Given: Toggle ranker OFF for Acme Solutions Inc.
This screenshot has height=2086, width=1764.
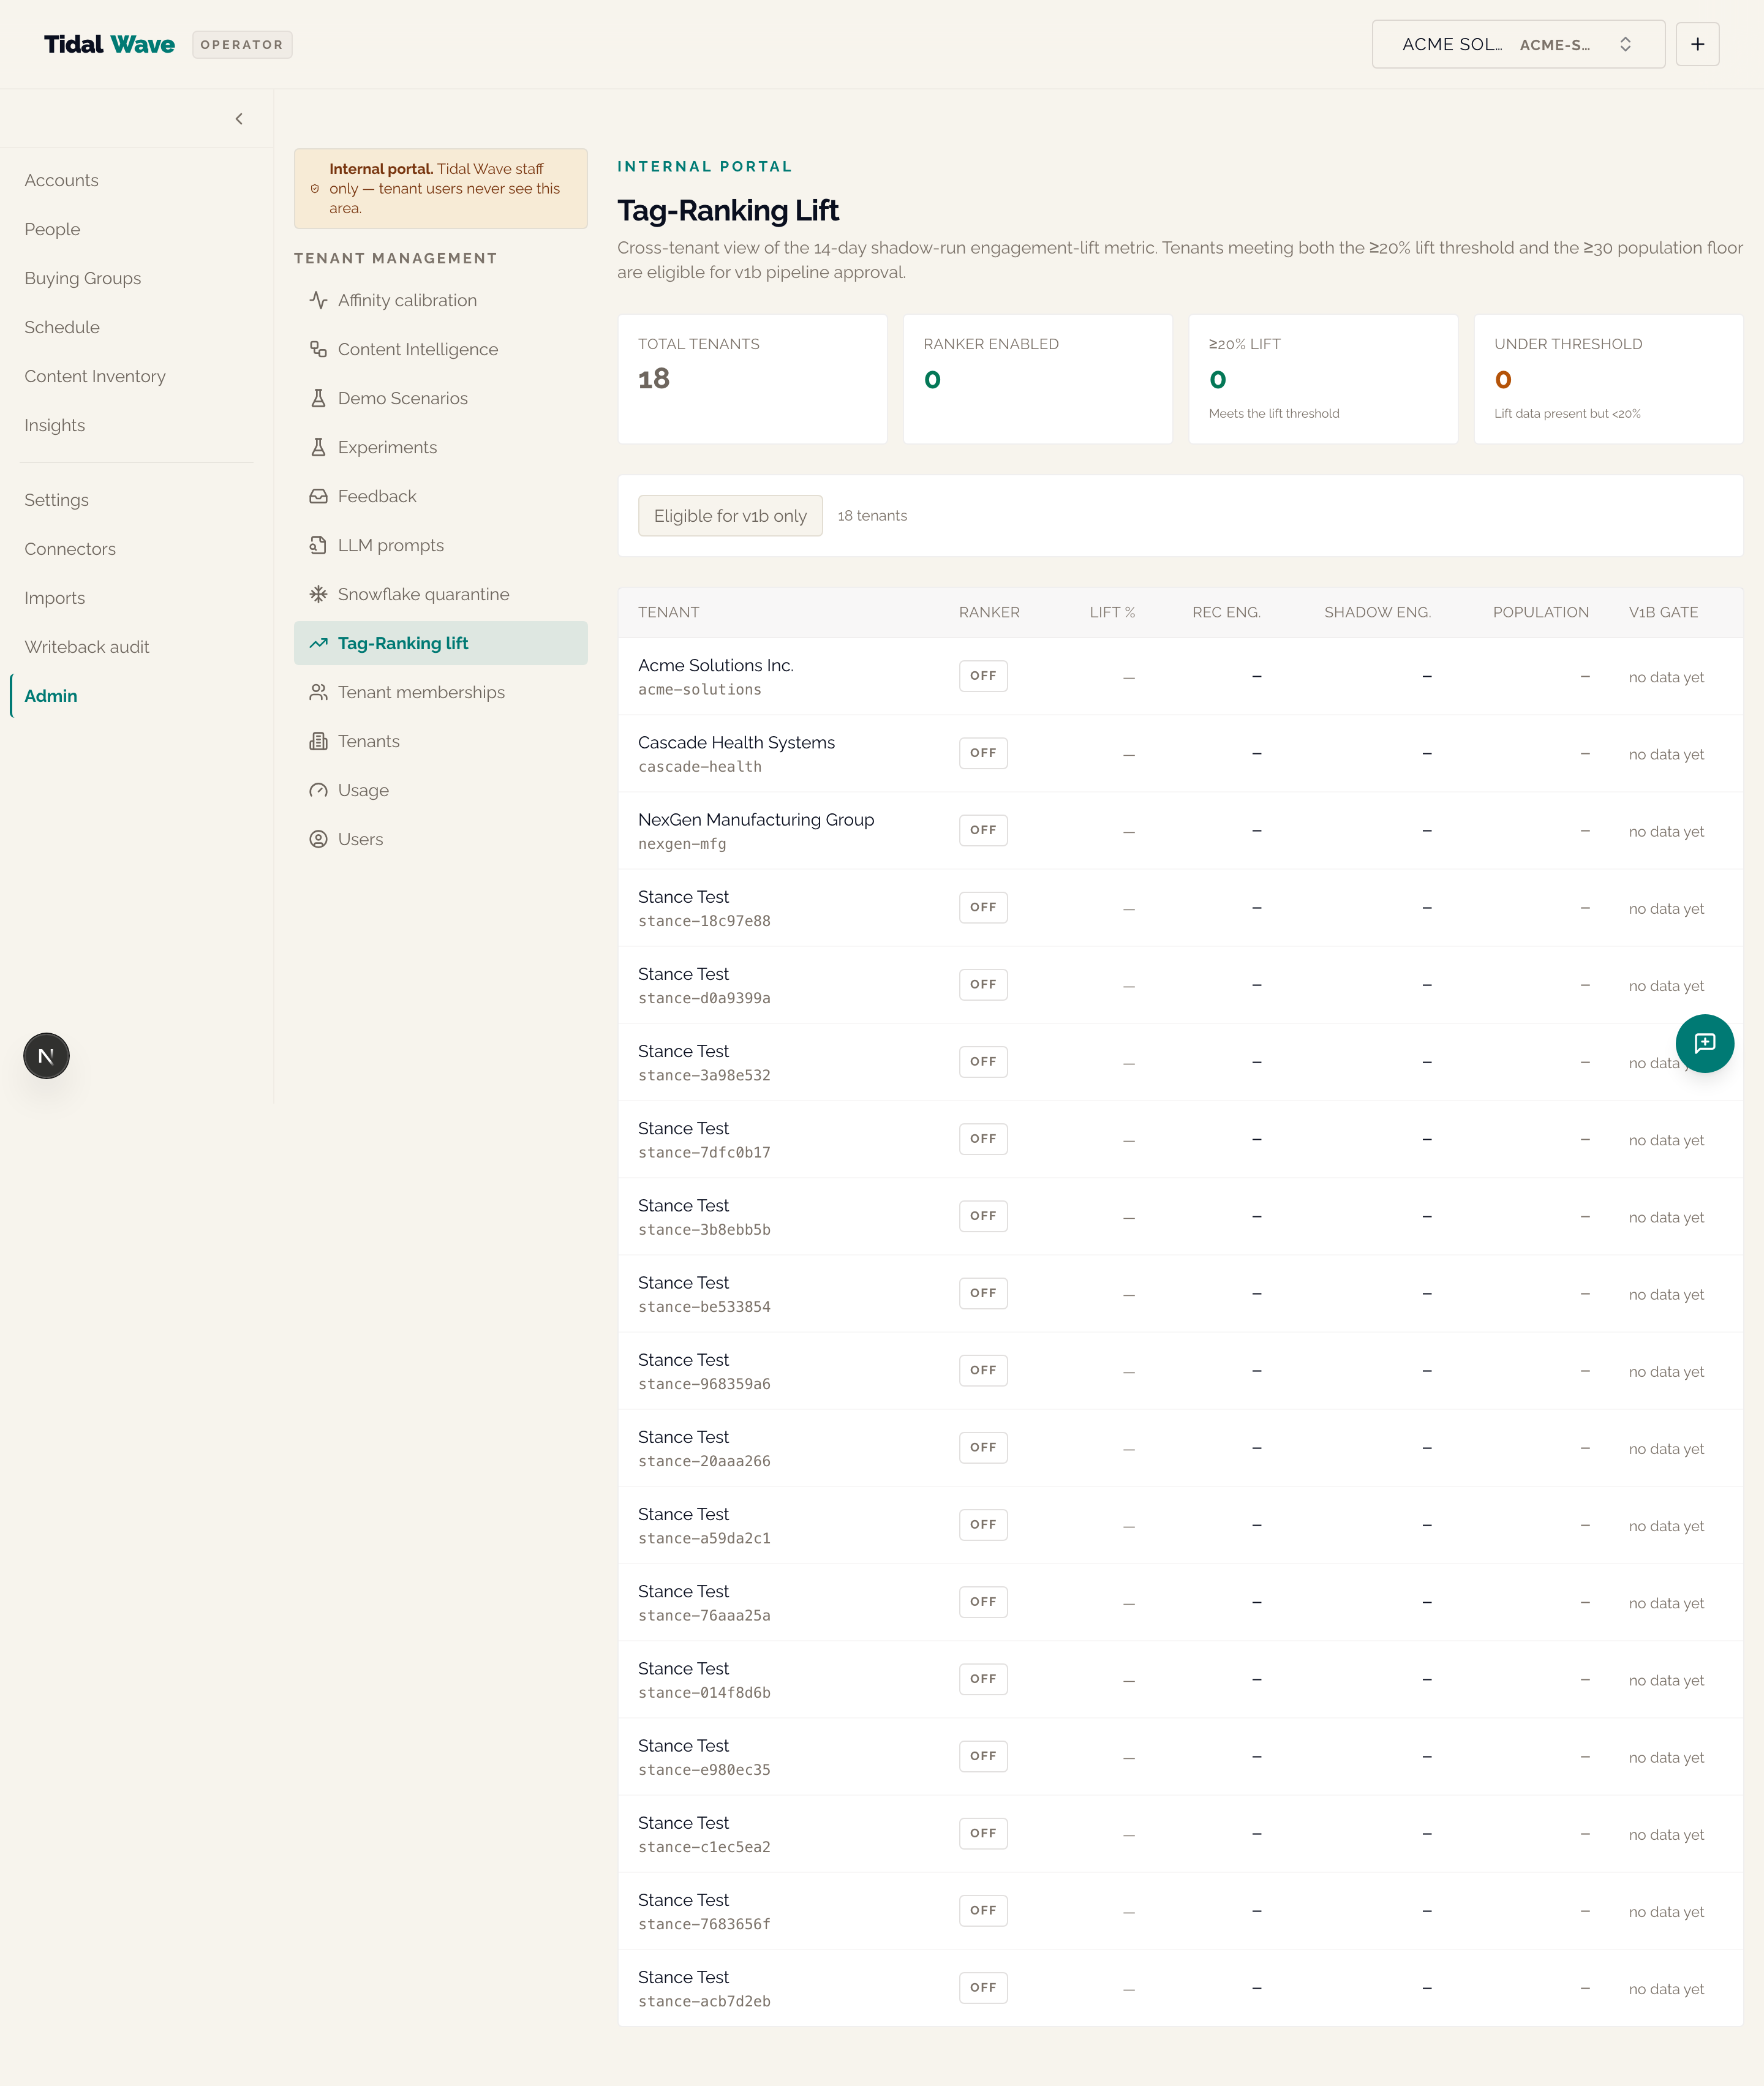Looking at the screenshot, I should point(982,676).
